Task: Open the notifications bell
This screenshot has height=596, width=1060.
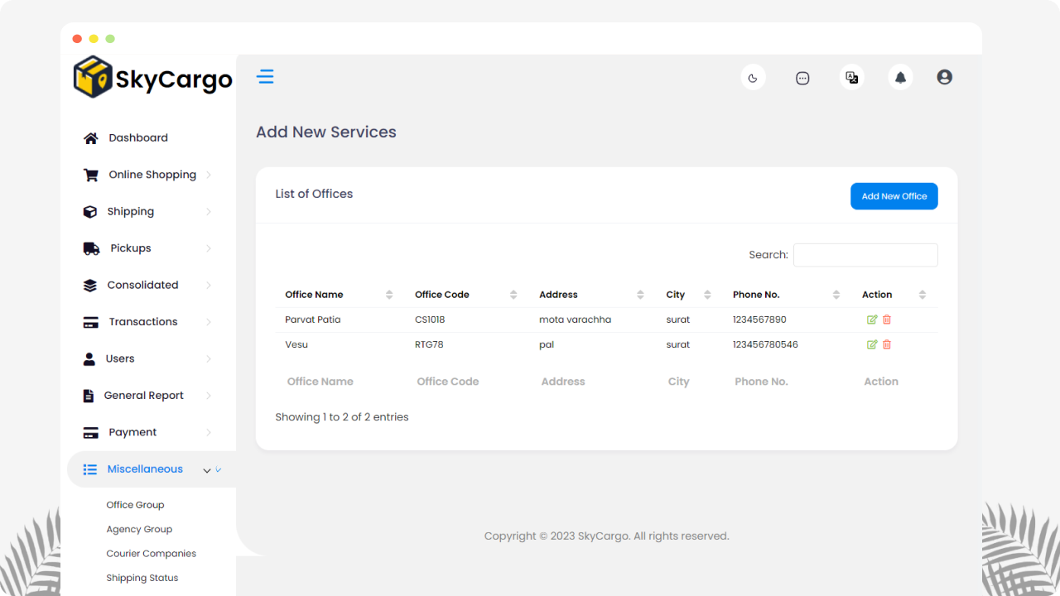Action: click(901, 78)
